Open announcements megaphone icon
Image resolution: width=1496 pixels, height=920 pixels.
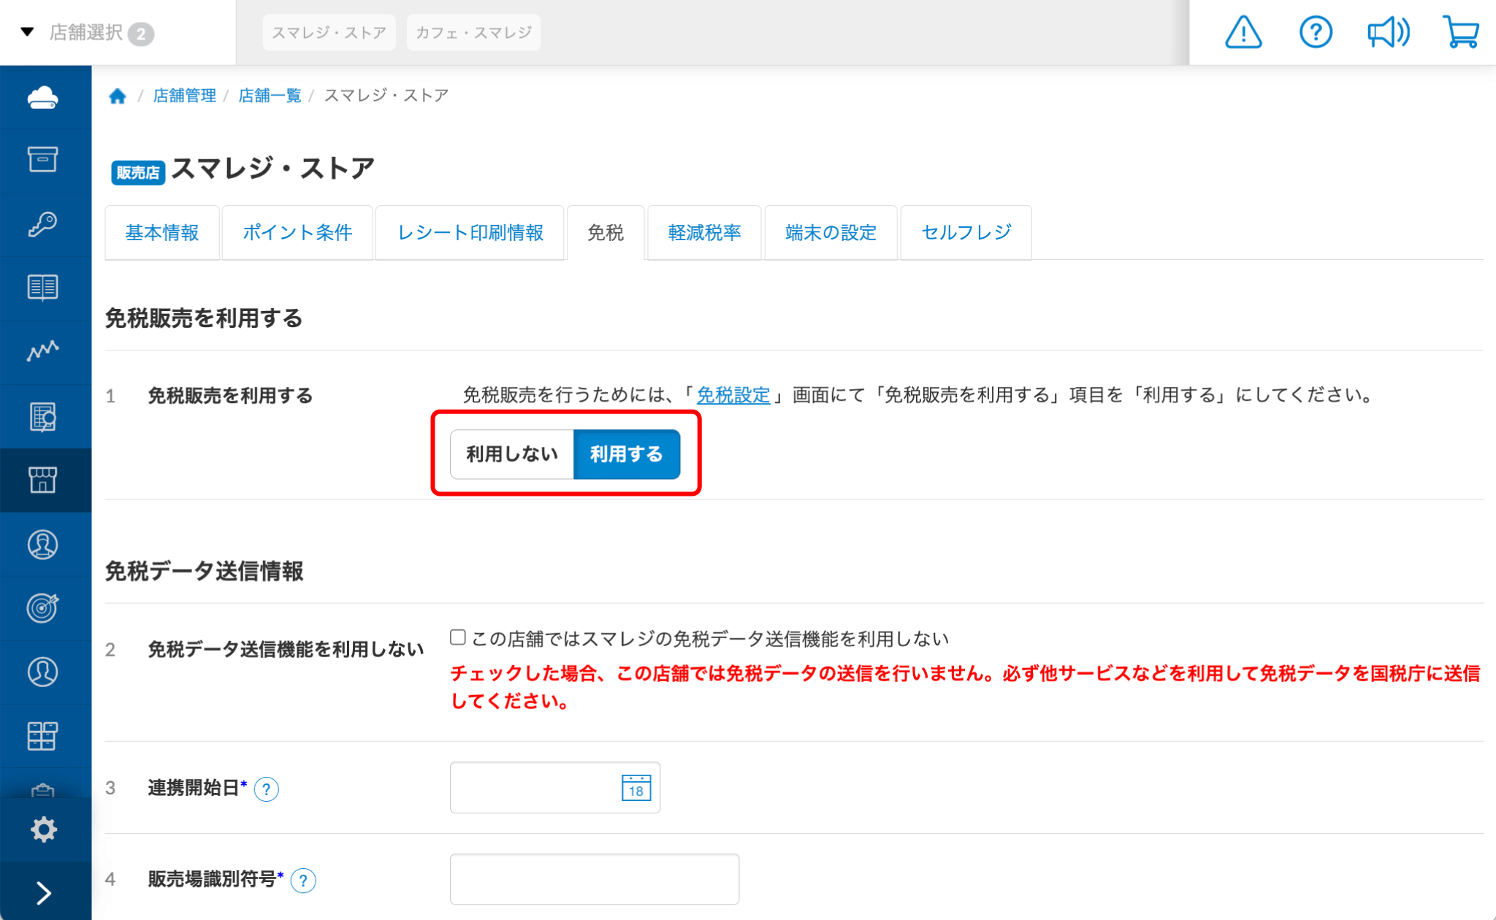(x=1388, y=33)
